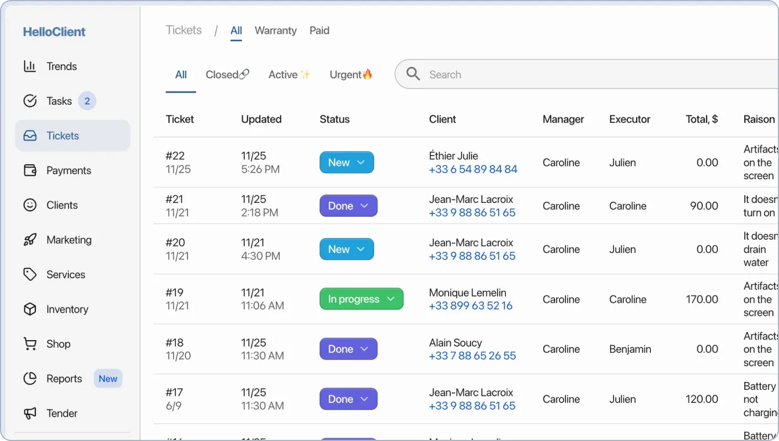Expand the Done status on ticket #21

click(x=348, y=205)
